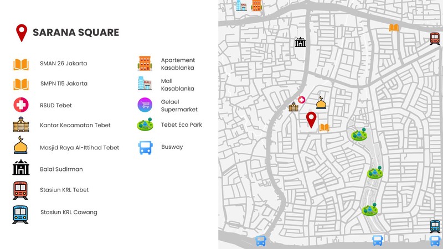The height and width of the screenshot is (249, 443).
Task: Click the red location pin on the map
Action: click(311, 120)
